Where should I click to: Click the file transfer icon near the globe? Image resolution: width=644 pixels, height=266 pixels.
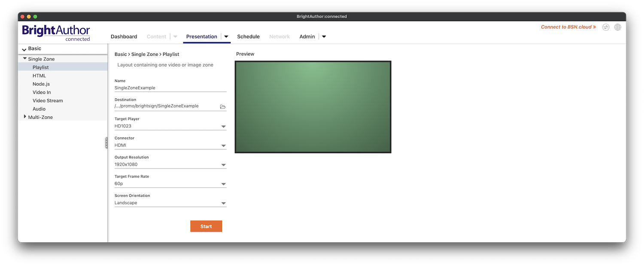click(x=606, y=27)
